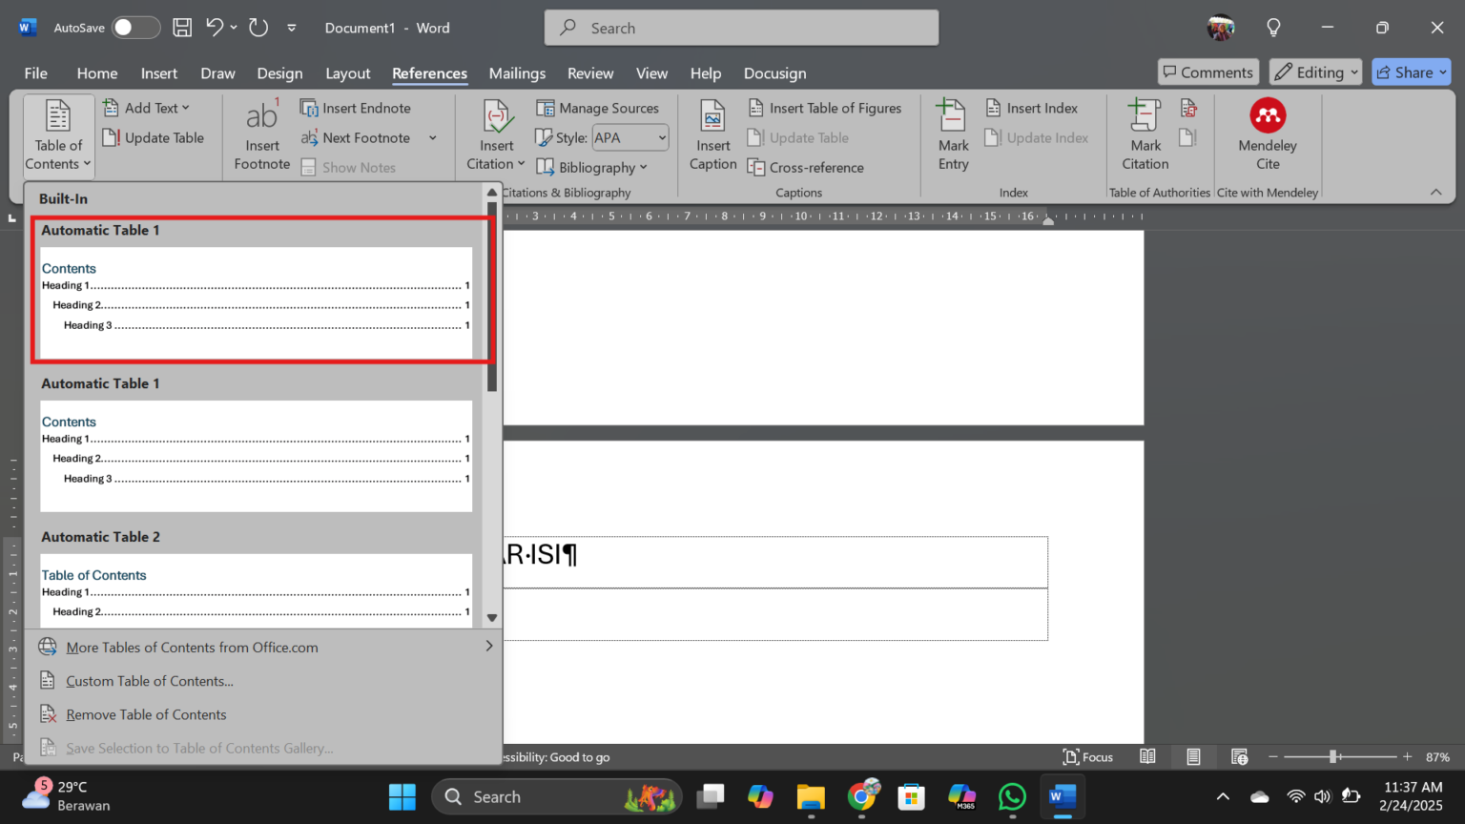Screen dimensions: 1465x824
Task: Click Remove Table of Contents
Action: point(146,713)
